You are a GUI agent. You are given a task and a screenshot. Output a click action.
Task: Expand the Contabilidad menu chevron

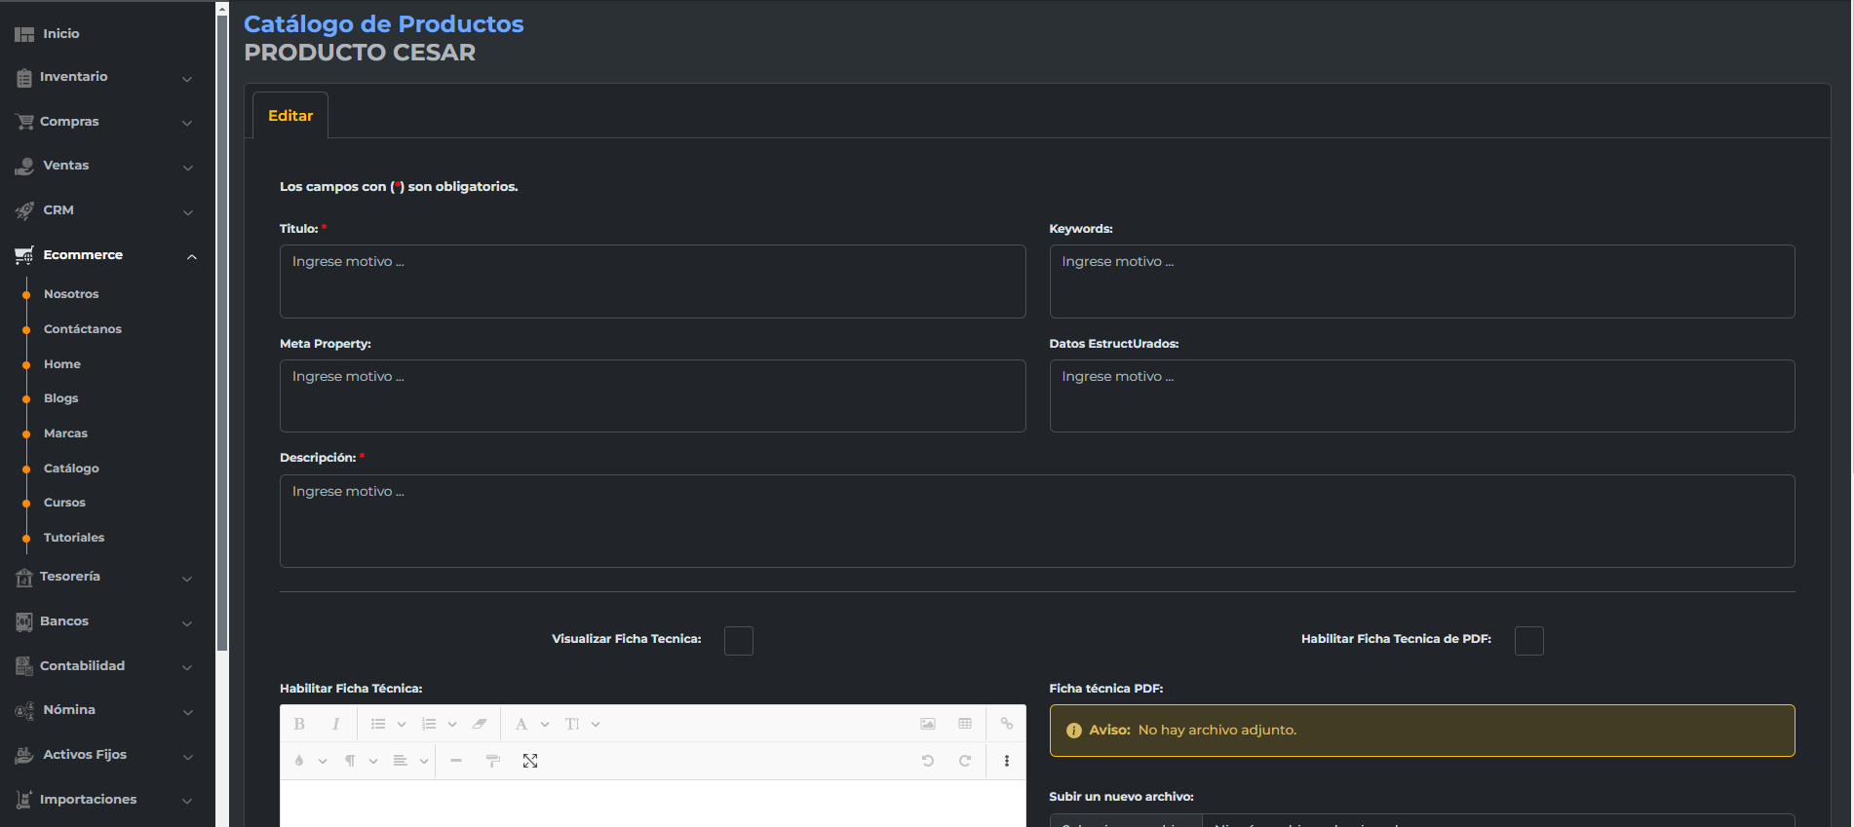[x=187, y=667]
